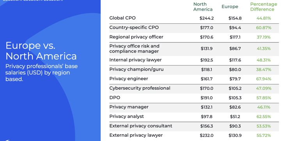Click the External privacy lawyer label

(136, 135)
